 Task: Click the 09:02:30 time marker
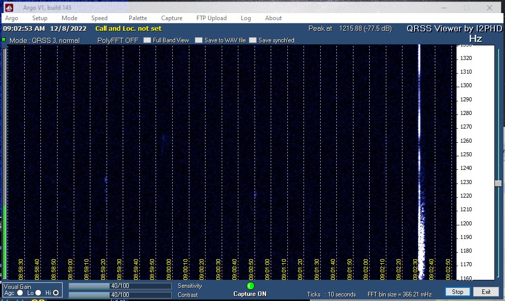(415, 269)
